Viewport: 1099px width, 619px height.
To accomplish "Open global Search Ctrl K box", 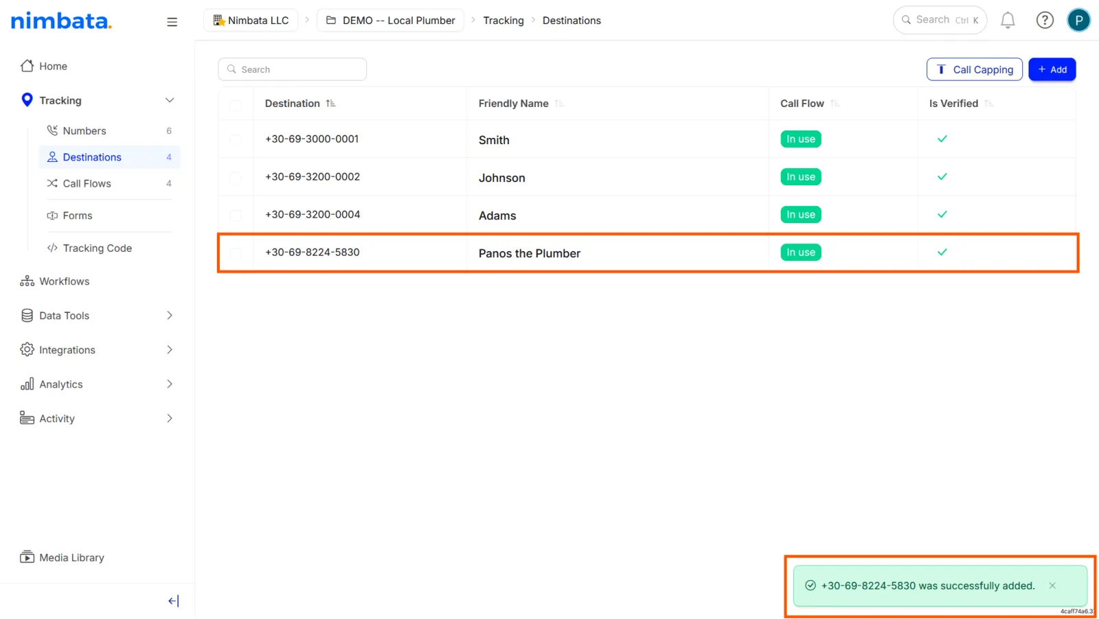I will pyautogui.click(x=940, y=21).
